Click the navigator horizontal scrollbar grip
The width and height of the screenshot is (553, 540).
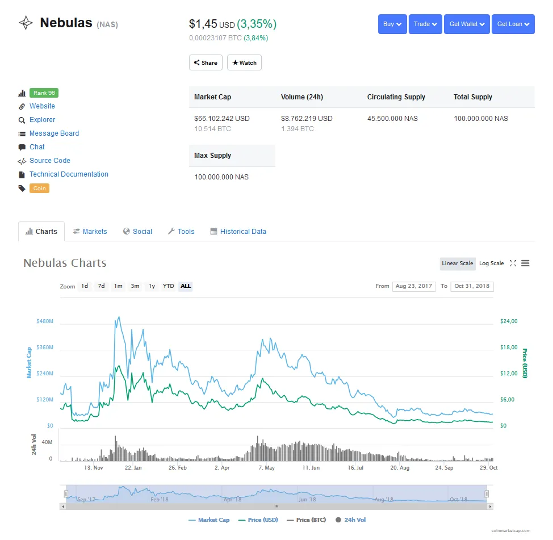click(276, 506)
